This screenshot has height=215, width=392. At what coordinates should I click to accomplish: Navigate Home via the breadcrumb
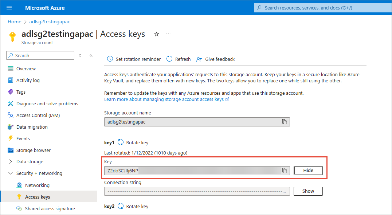click(x=14, y=21)
